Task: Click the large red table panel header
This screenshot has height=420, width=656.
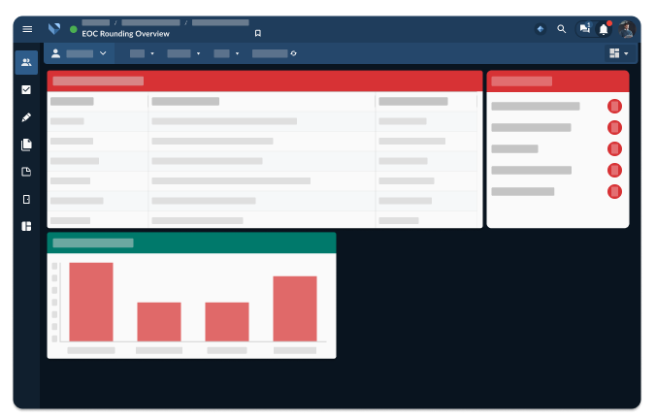Action: click(x=265, y=81)
